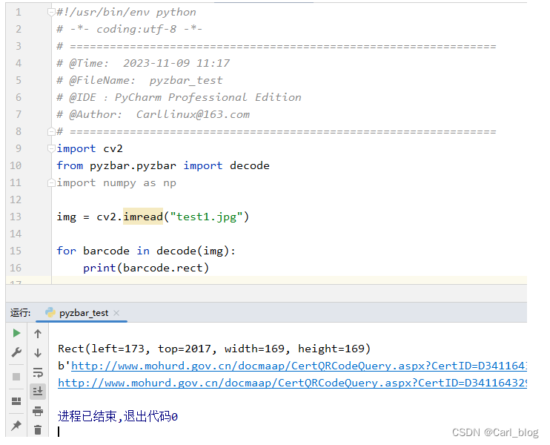This screenshot has height=445, width=550.
Task: Open run configuration wrench icon
Action: pos(16,352)
